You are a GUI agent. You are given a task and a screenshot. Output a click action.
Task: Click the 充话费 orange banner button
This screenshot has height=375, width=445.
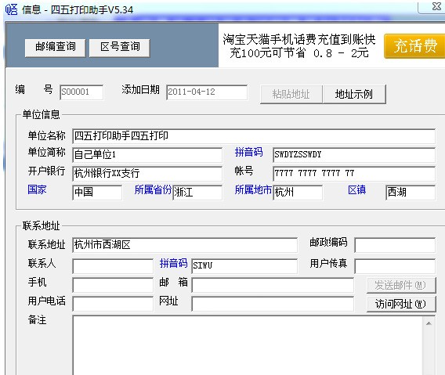click(x=414, y=46)
